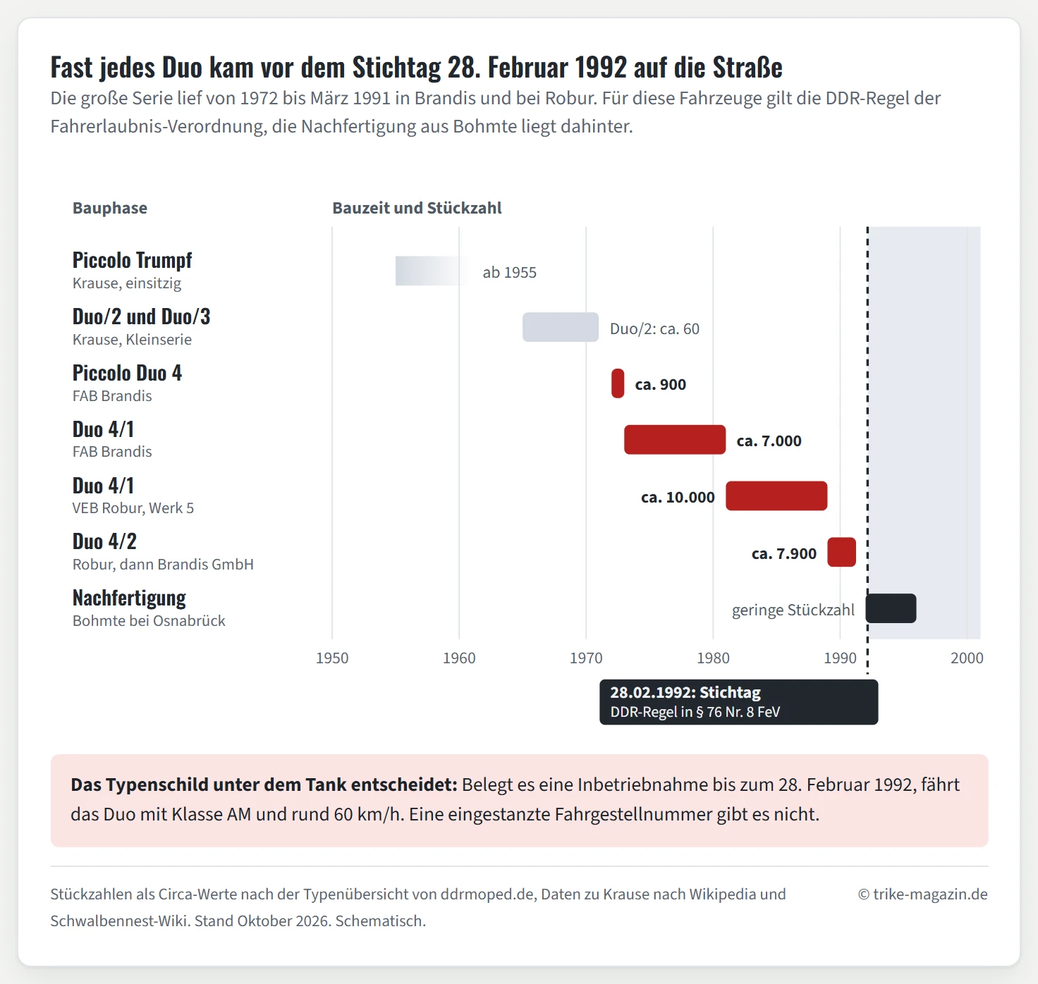The image size is (1038, 984).
Task: Select the red Duo 4/1 FAB Brandis bar
Action: coord(675,440)
